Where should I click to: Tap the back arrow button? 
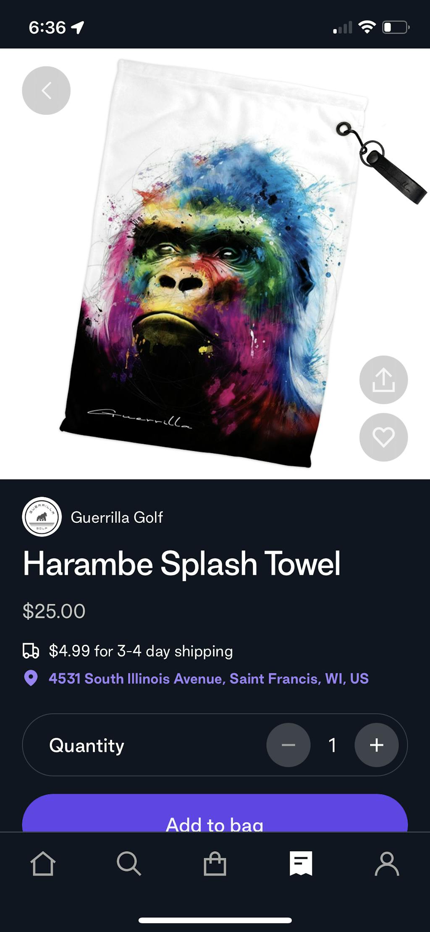[x=46, y=90]
